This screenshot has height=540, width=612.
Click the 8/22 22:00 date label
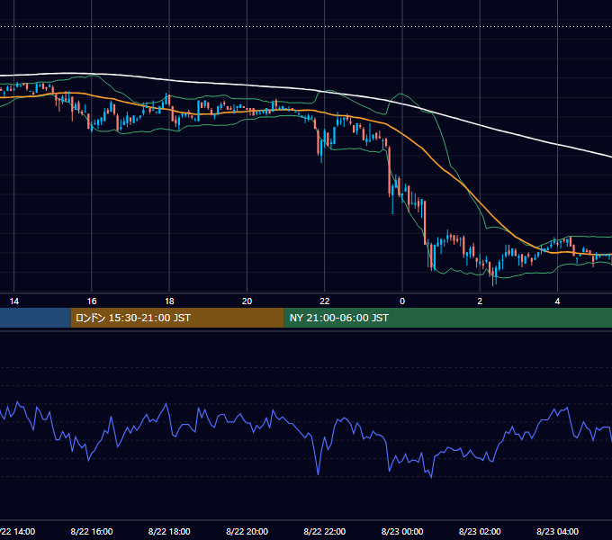[325, 531]
